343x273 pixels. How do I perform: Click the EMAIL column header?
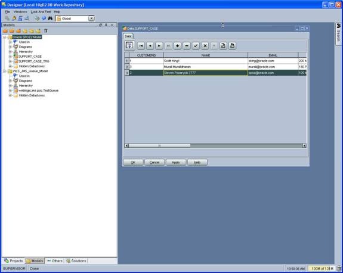tap(273, 55)
